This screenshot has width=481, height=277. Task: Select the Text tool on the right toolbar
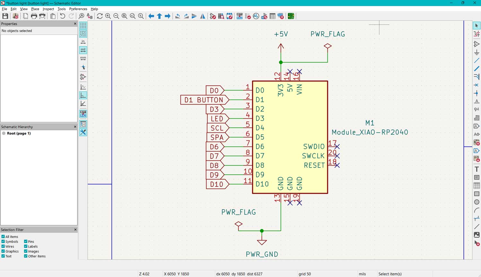coord(477,169)
